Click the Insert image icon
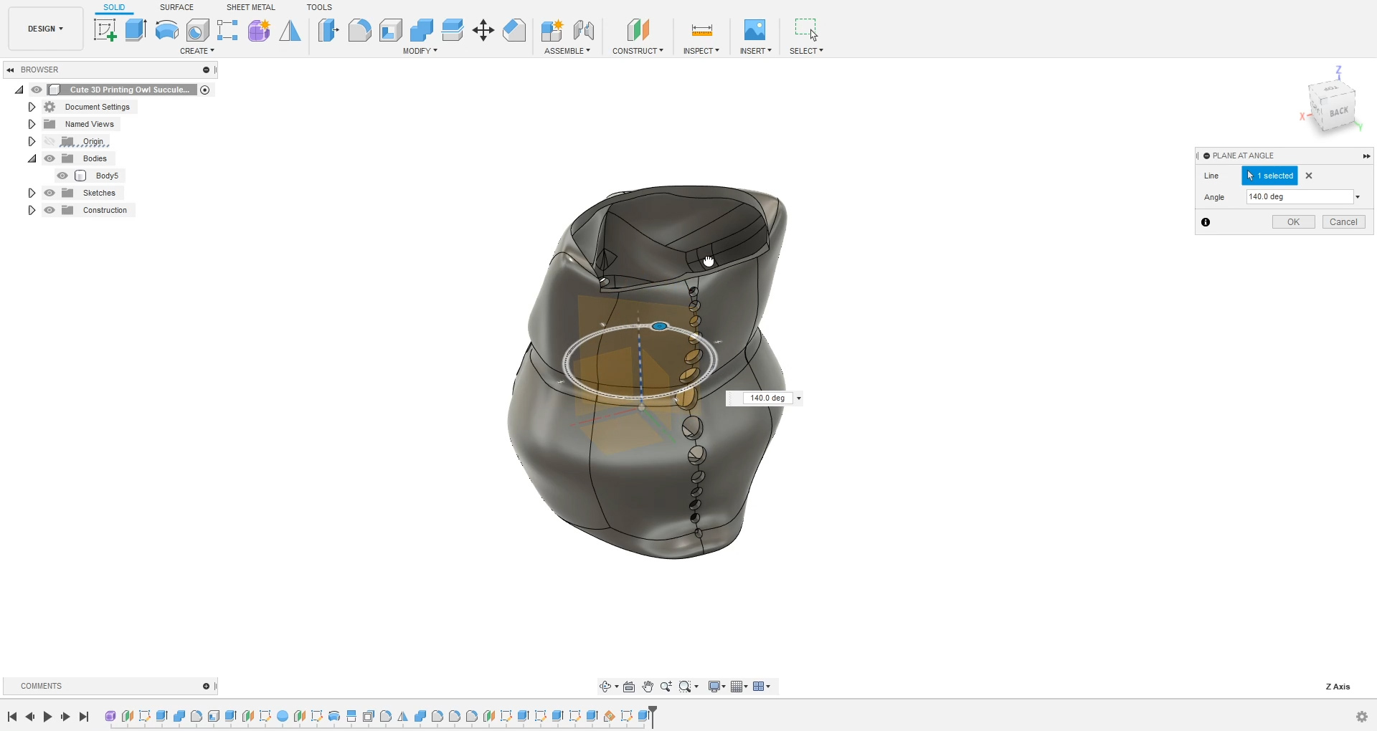Screen dimensions: 1377x731 click(x=754, y=30)
